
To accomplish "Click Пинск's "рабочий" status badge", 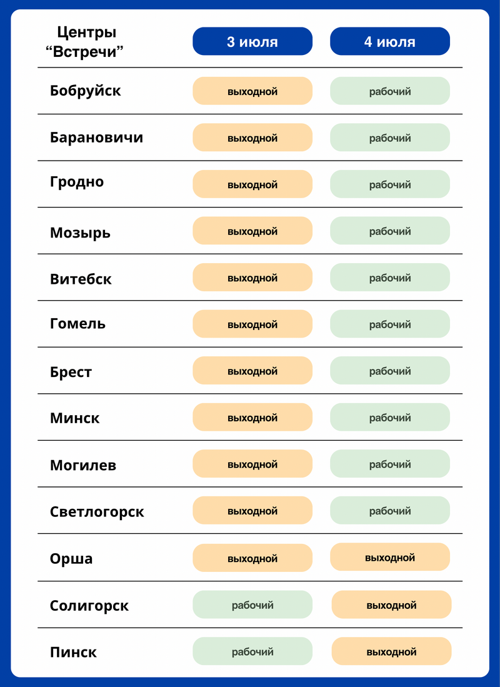I will pyautogui.click(x=252, y=651).
